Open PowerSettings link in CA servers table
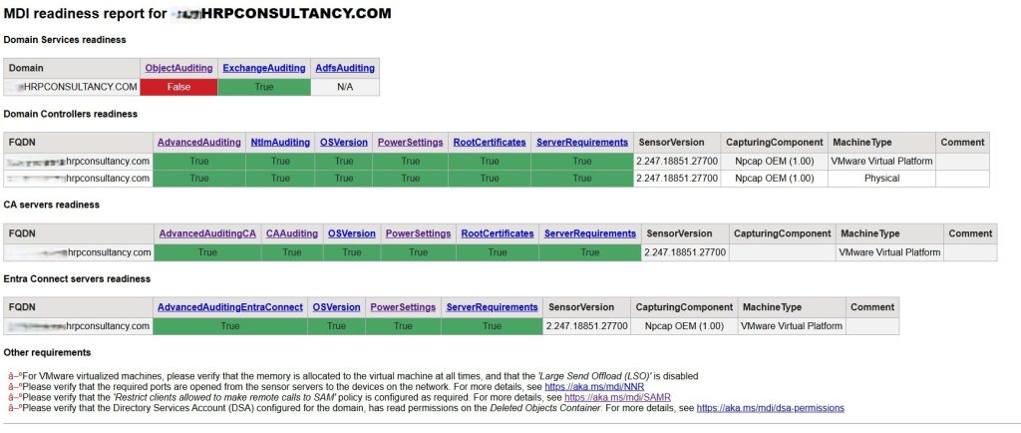 [418, 233]
